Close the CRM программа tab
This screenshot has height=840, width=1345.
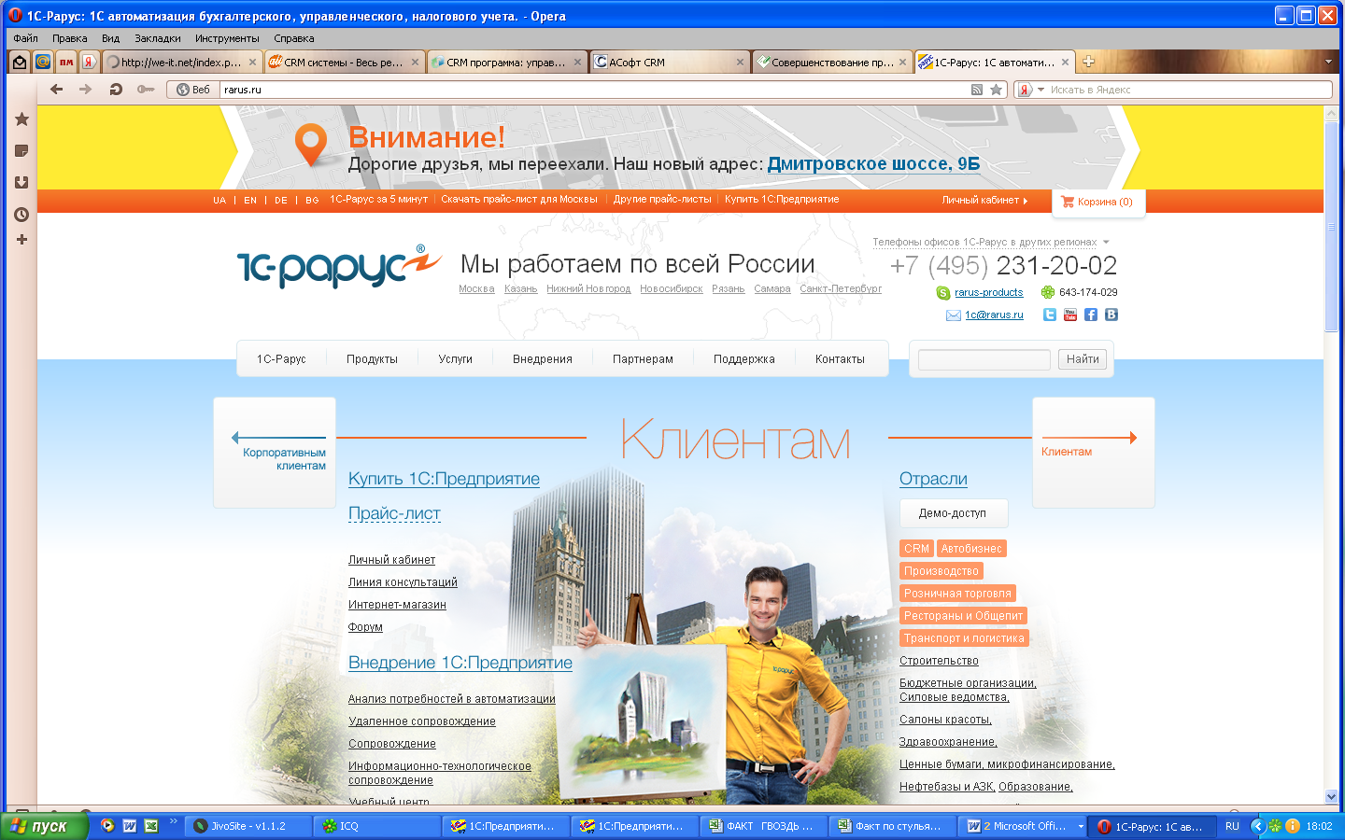(577, 63)
